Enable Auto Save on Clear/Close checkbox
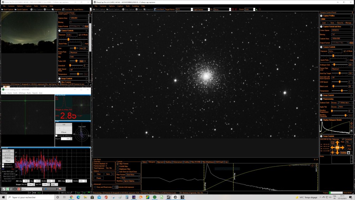The width and height of the screenshot is (355, 200). tap(118, 172)
